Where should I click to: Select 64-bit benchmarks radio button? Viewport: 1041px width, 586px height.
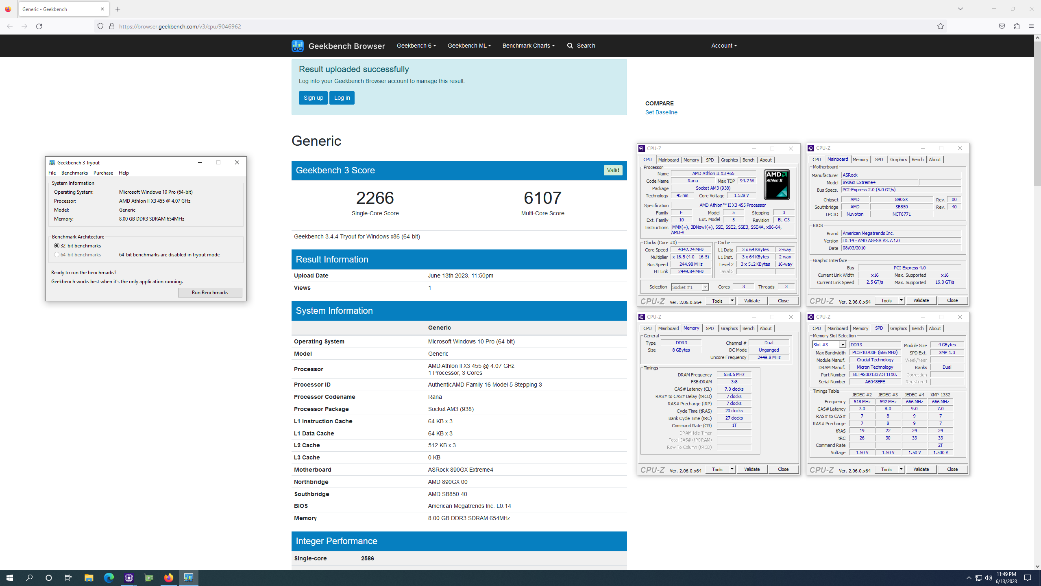click(57, 255)
